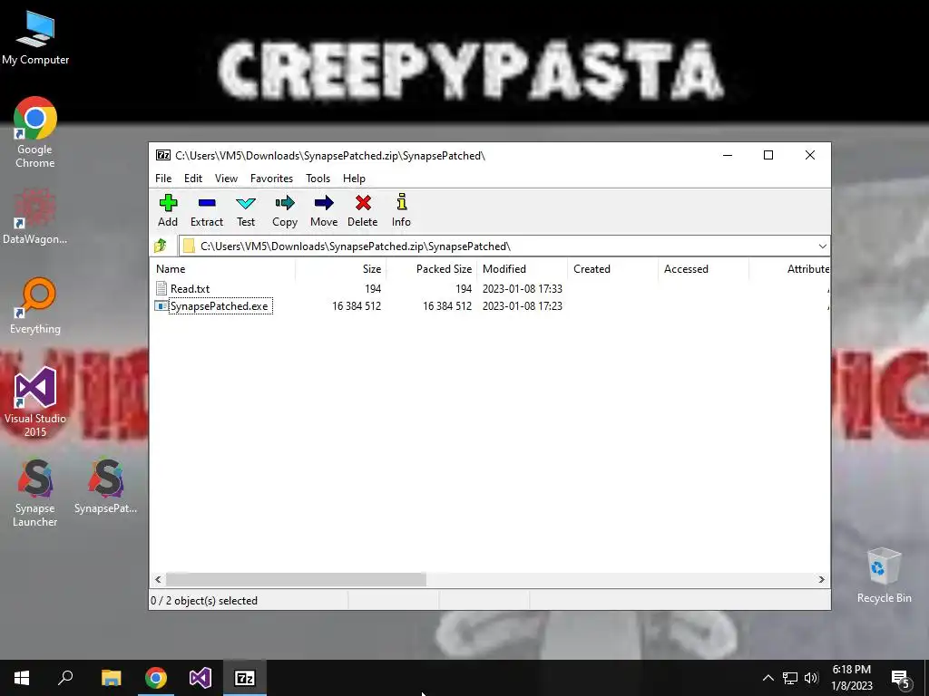Click the 7z logo in the title bar
The width and height of the screenshot is (929, 696).
point(163,155)
